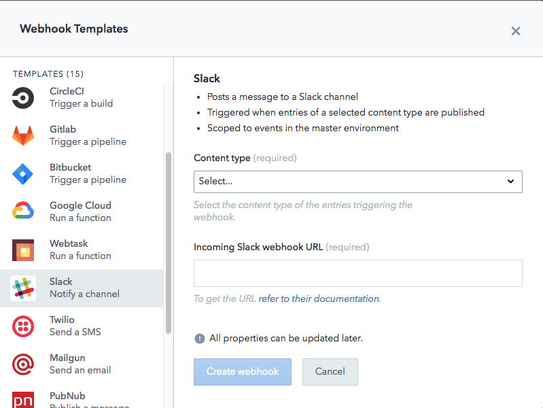This screenshot has width=543, height=408.
Task: Click the CircleCI logo icon
Action: pos(23,98)
